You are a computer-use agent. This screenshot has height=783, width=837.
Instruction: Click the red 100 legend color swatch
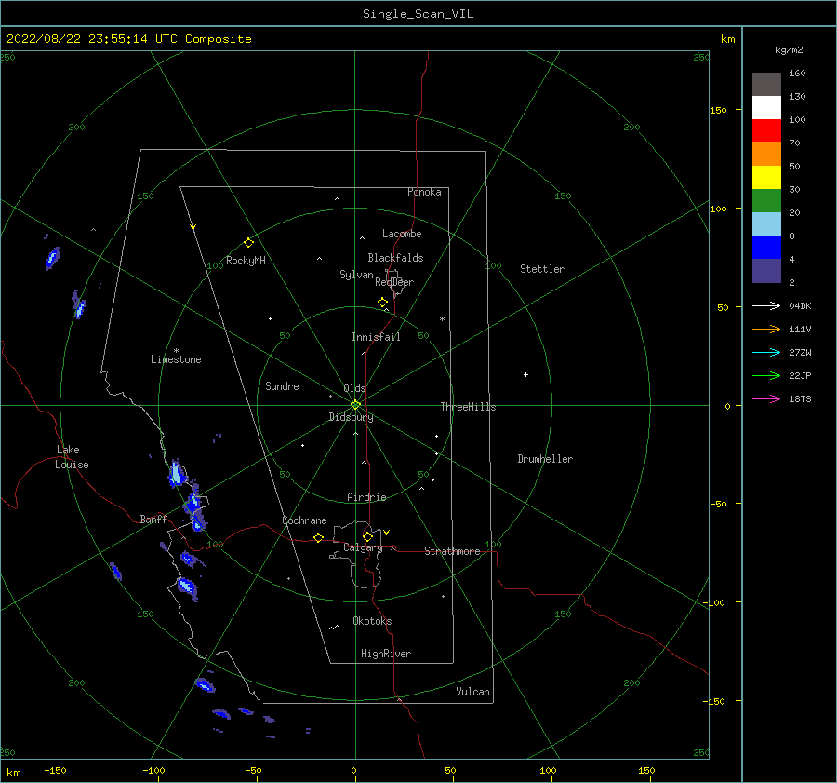click(x=766, y=131)
